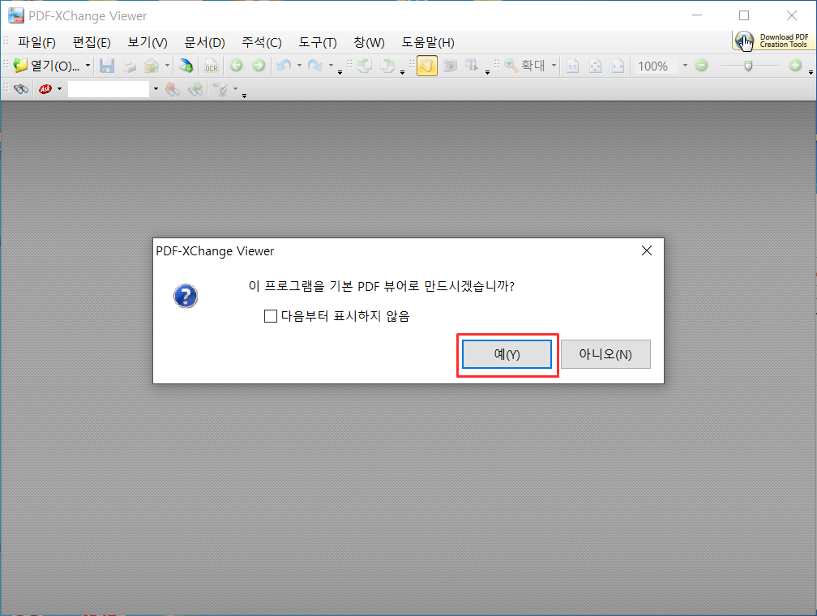Click the Fit Page icon
Screen dimensions: 817x616
[595, 66]
